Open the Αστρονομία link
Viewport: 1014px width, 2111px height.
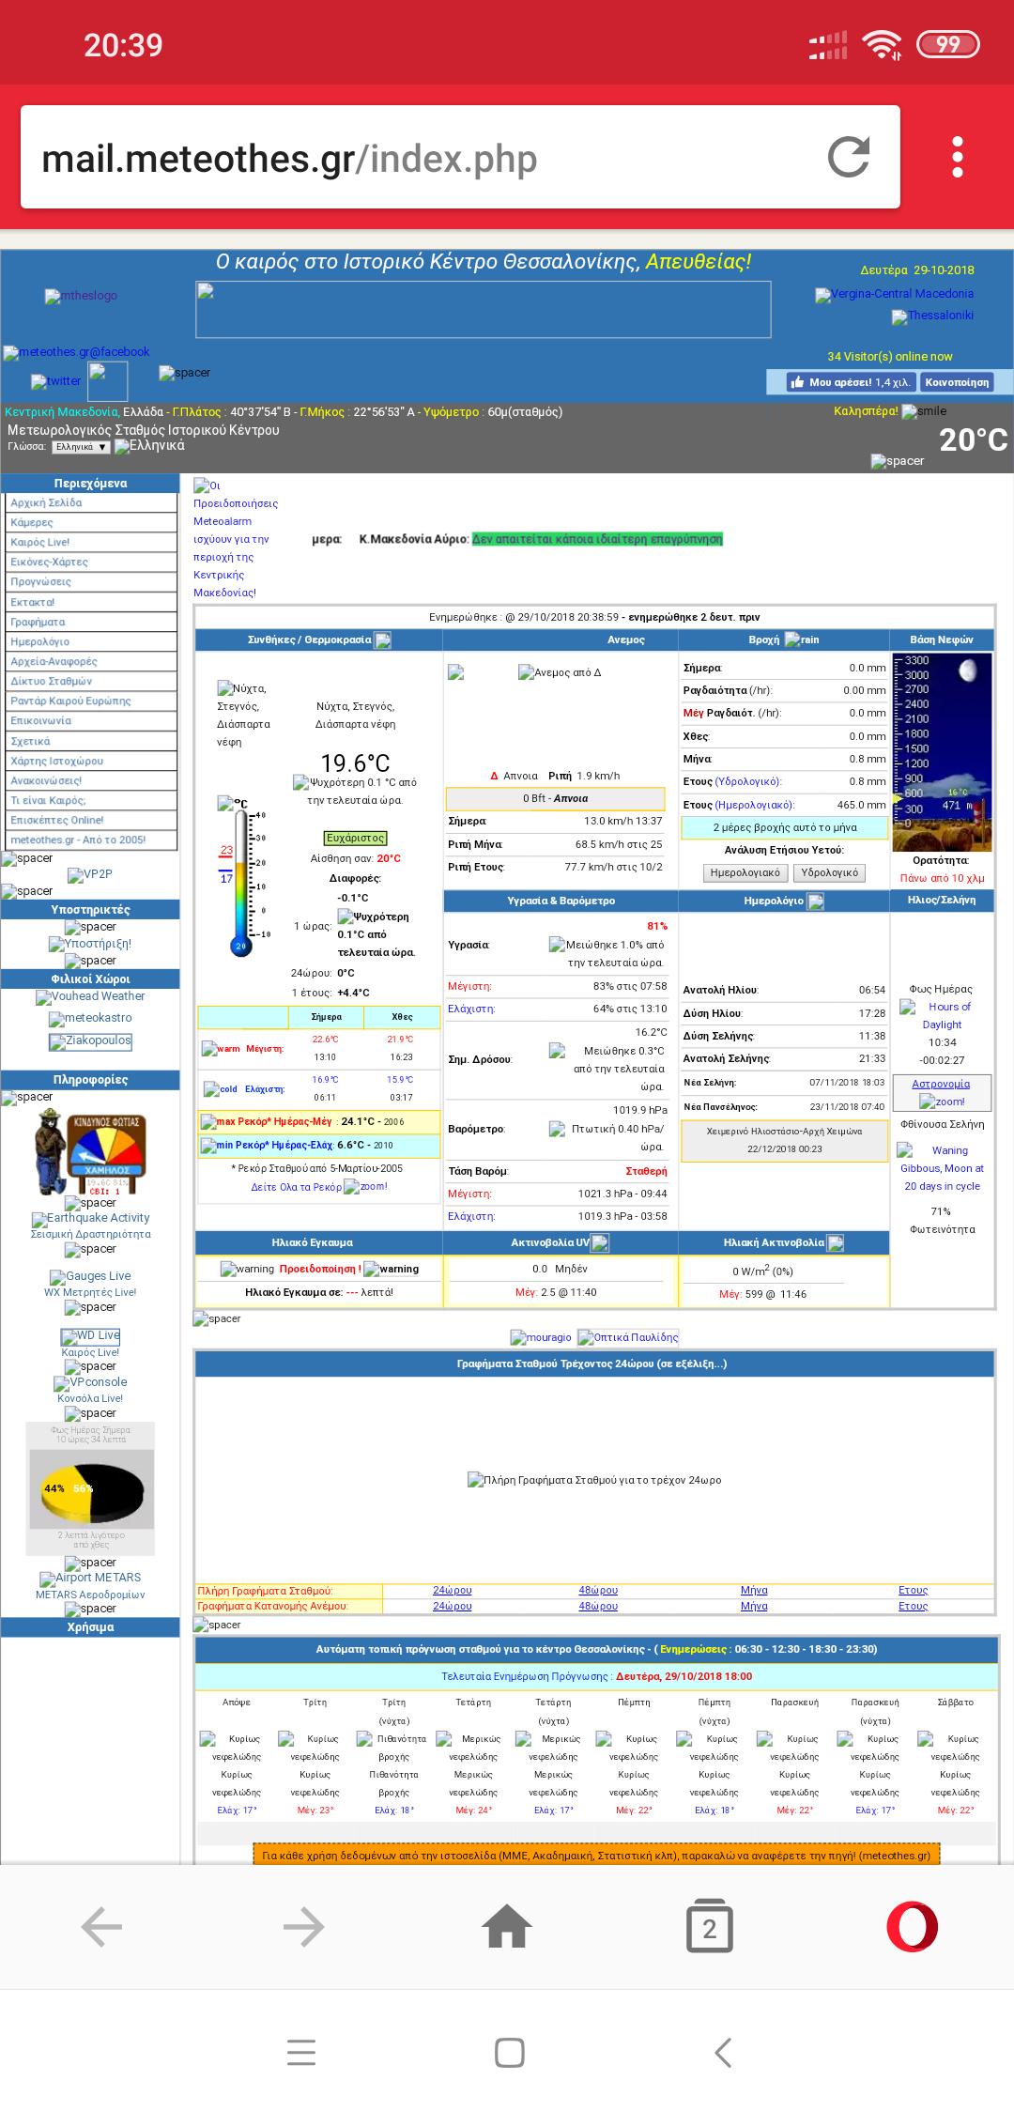tap(941, 1084)
